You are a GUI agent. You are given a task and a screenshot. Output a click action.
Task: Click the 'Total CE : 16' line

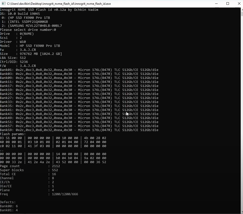(28, 174)
